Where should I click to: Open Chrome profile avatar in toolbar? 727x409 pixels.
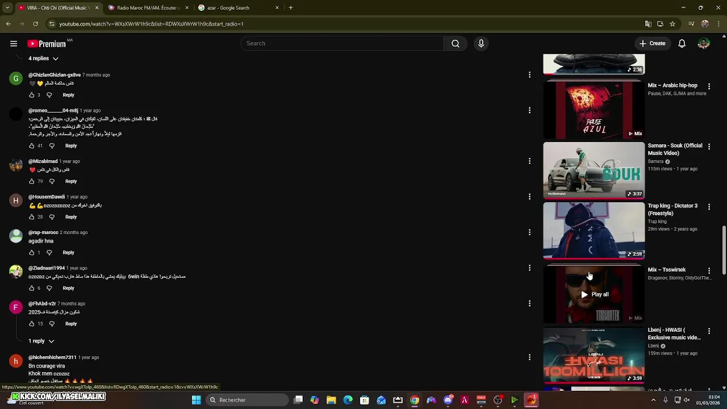(705, 24)
